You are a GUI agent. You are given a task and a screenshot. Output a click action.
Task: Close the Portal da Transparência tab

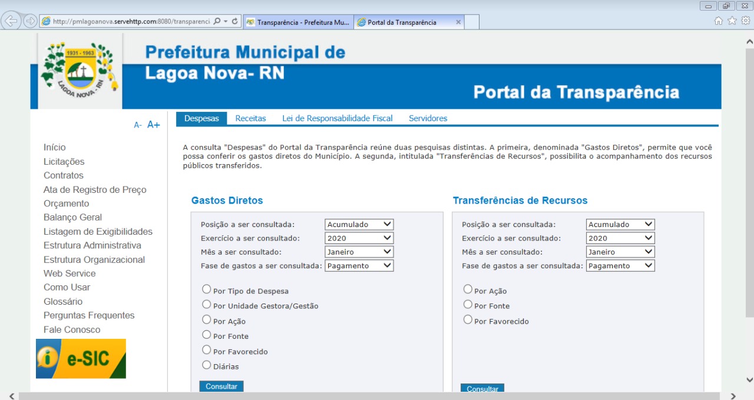[458, 22]
